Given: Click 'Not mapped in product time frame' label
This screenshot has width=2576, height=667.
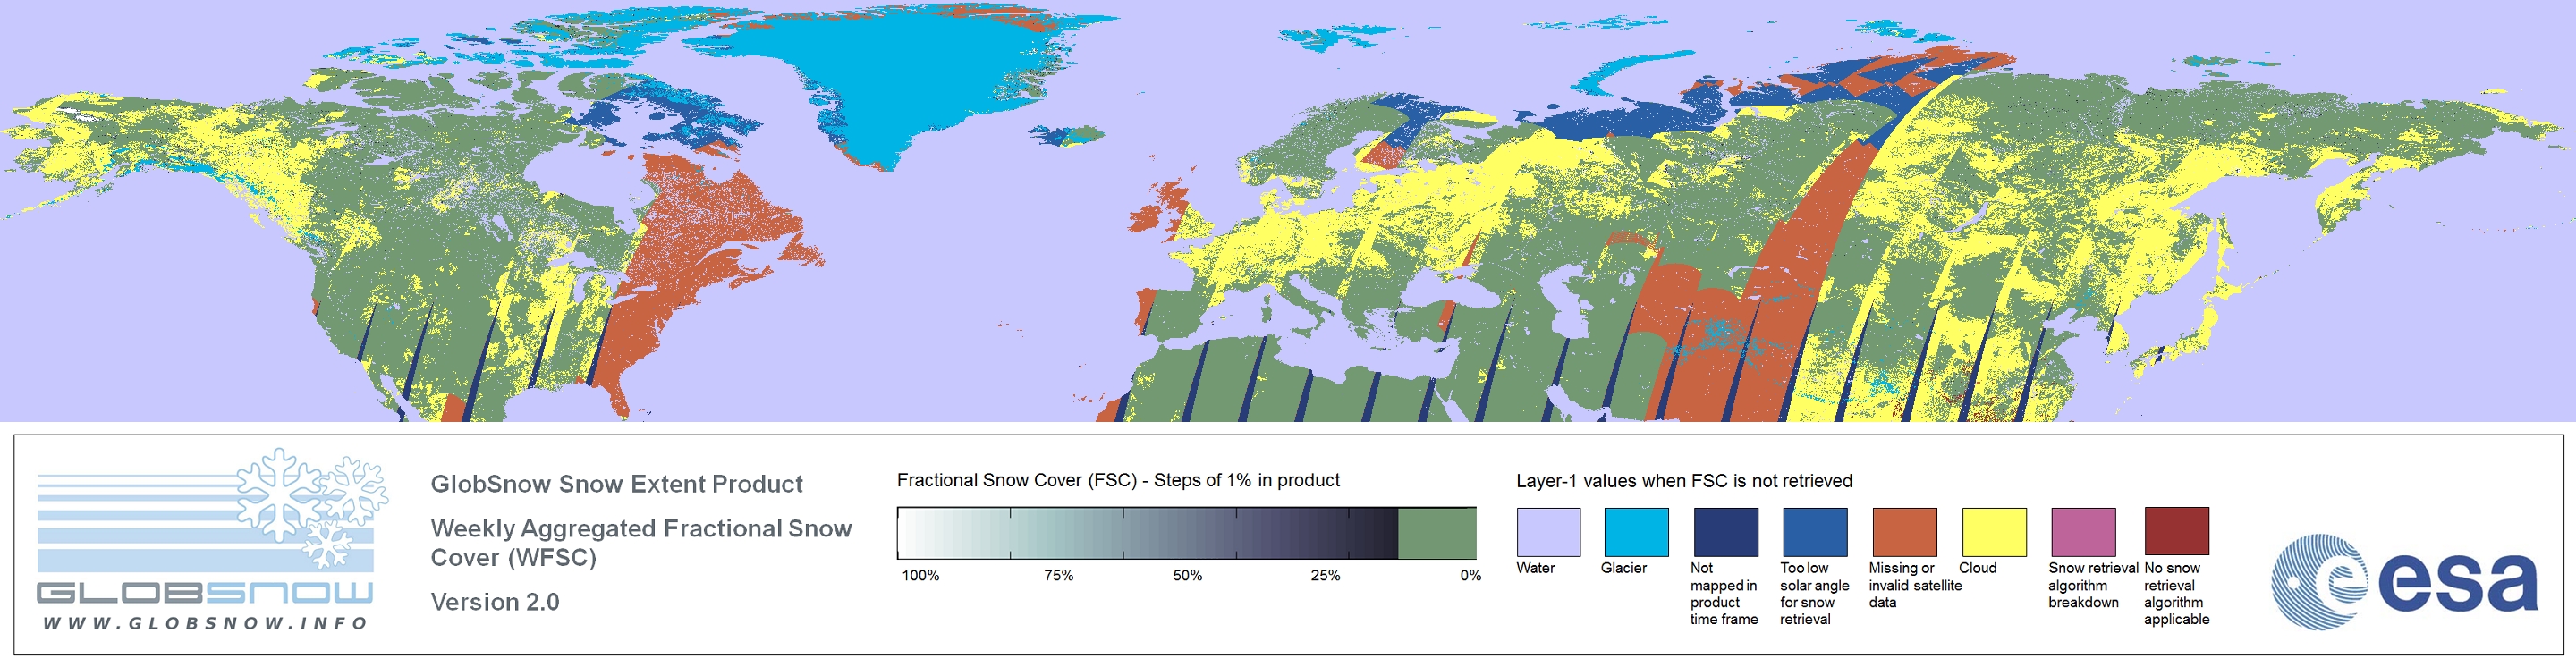Looking at the screenshot, I should pyautogui.click(x=1724, y=594).
